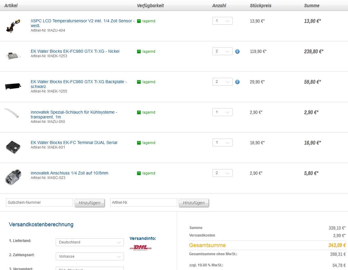This screenshot has width=348, height=270.
Task: Click lagernd status for innovatek Spezial-Schlauch
Action: pos(149,112)
